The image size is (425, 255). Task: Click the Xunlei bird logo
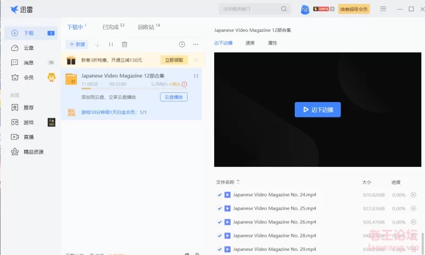(x=14, y=10)
